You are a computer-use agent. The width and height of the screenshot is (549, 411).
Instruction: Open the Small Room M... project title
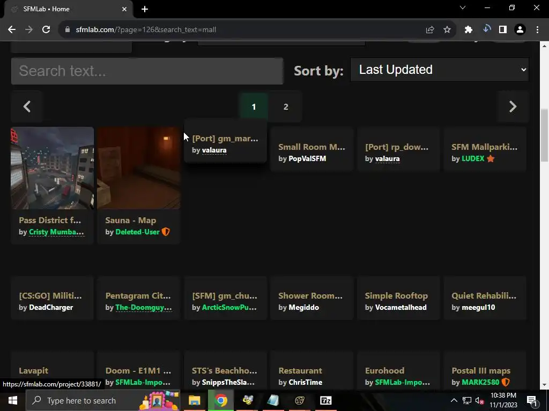click(x=311, y=147)
